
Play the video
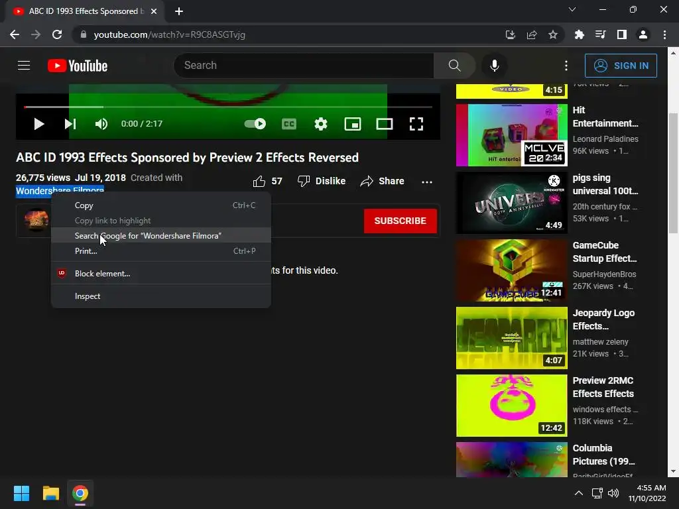click(x=39, y=124)
